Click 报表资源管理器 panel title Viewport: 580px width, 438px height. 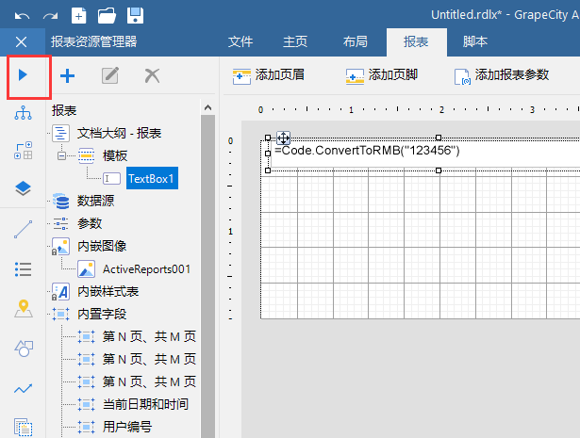93,41
